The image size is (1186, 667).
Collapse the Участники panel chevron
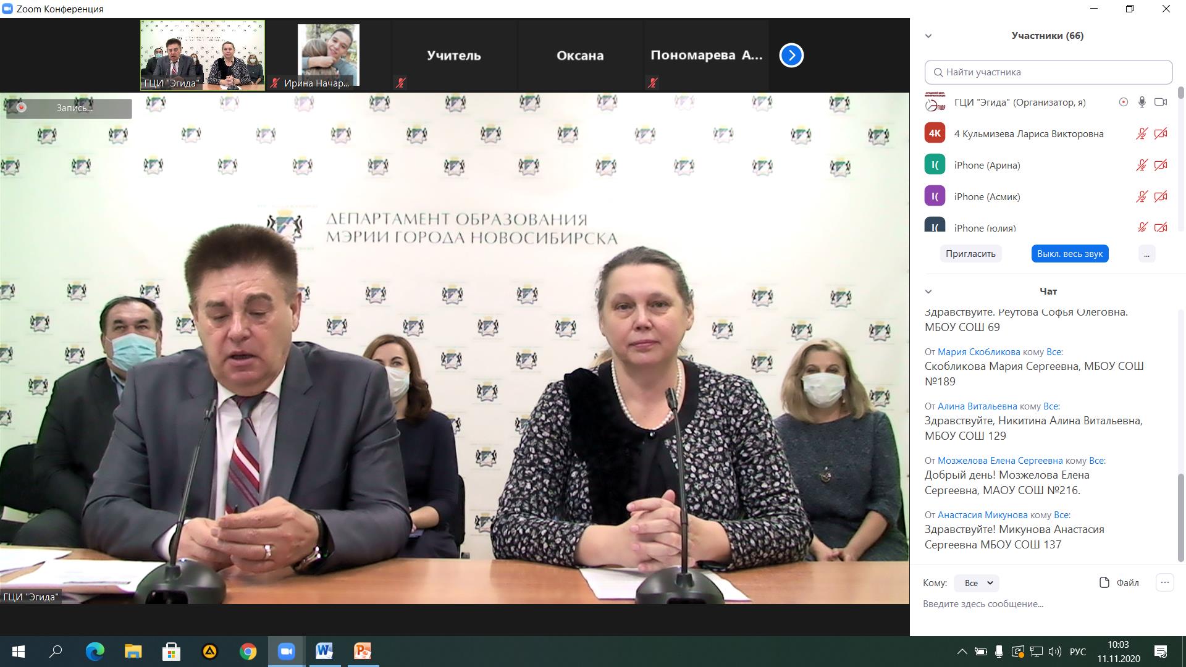[x=928, y=36]
